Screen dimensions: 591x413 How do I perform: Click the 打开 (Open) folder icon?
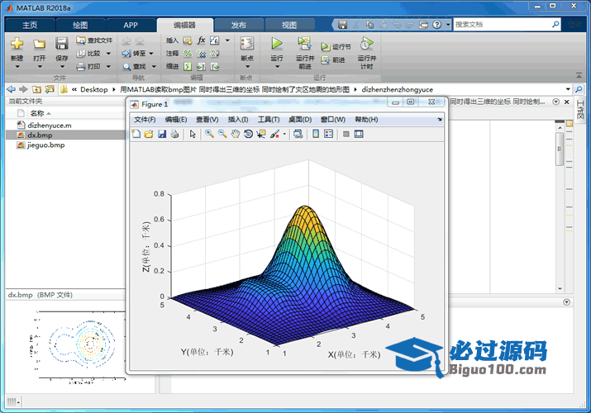click(x=39, y=44)
